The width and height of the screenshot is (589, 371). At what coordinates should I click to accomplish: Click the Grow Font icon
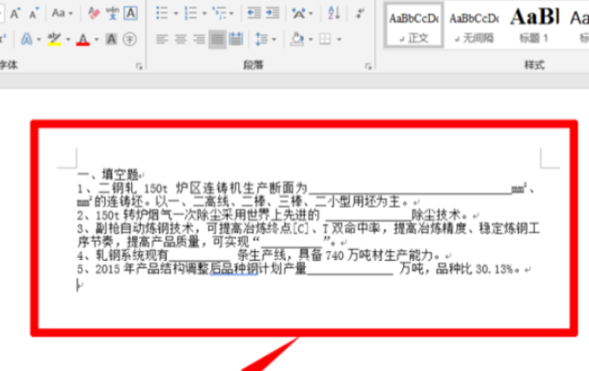(15, 14)
